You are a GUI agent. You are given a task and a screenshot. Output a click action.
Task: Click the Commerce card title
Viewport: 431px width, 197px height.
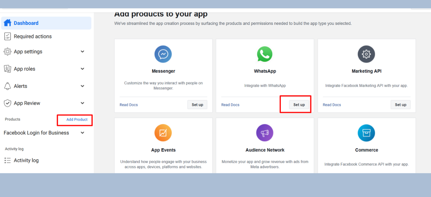pyautogui.click(x=366, y=150)
